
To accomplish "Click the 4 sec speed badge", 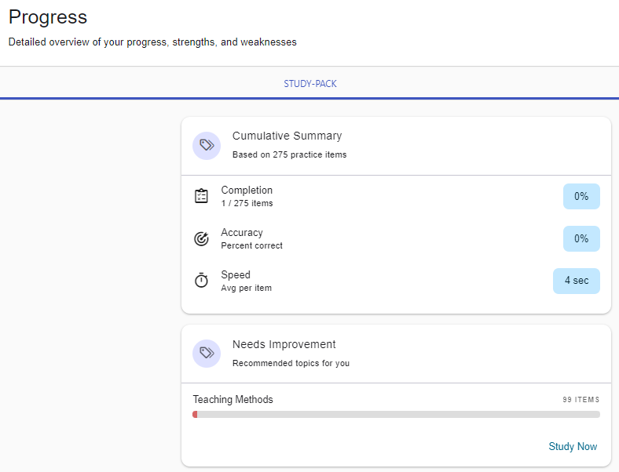I will 576,281.
